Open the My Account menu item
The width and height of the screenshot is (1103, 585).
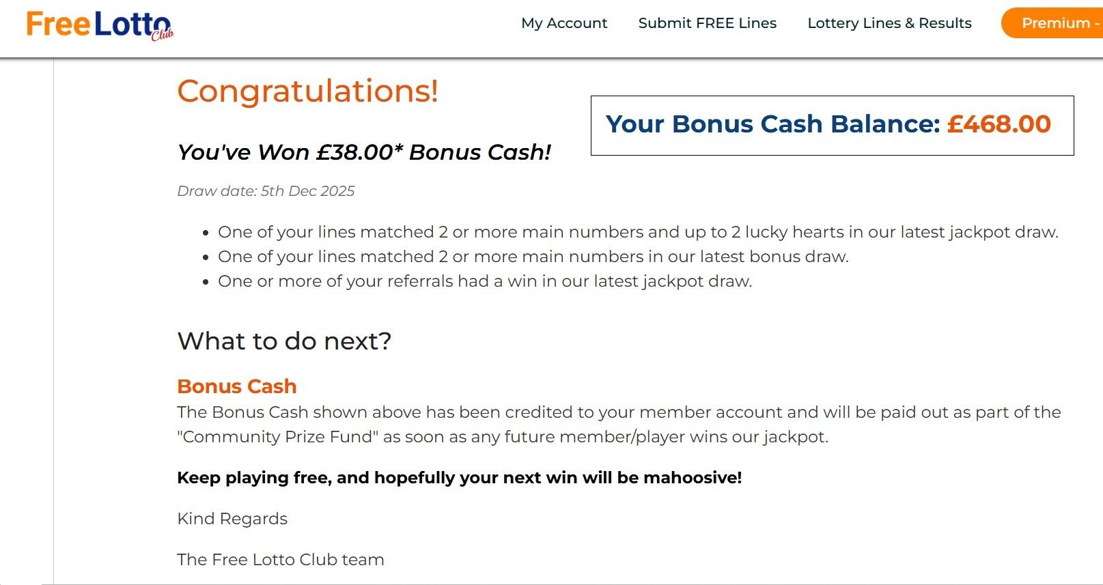tap(563, 23)
